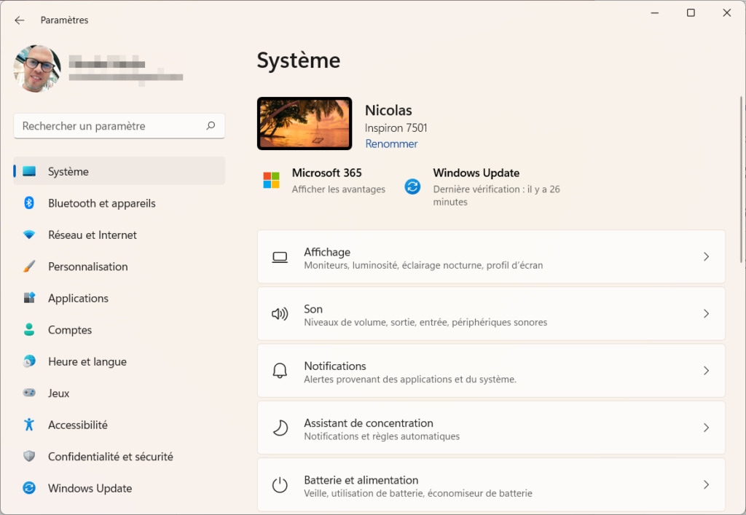Click the globe clock icon
Screen dimensions: 746x515
[29, 361]
